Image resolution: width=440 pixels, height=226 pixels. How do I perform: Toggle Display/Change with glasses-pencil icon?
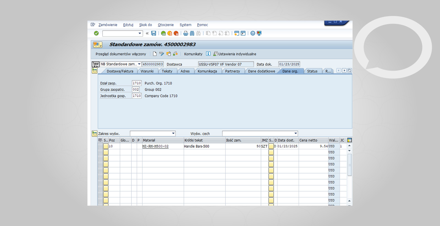click(162, 54)
